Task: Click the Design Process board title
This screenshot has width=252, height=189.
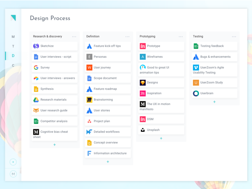Action: (50, 18)
